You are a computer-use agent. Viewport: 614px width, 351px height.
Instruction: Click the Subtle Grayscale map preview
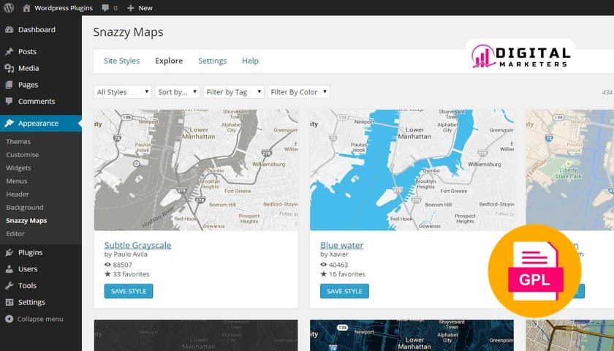tap(196, 170)
